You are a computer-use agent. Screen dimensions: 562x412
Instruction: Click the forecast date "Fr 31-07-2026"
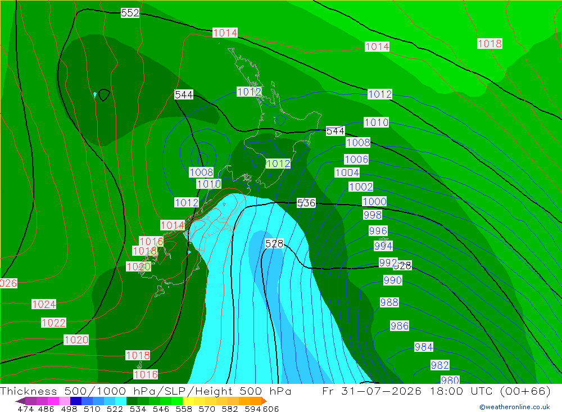pos(371,391)
